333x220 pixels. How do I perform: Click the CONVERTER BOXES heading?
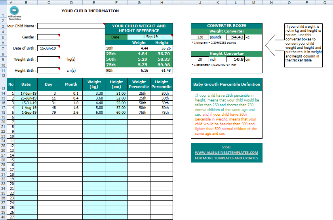pyautogui.click(x=226, y=26)
